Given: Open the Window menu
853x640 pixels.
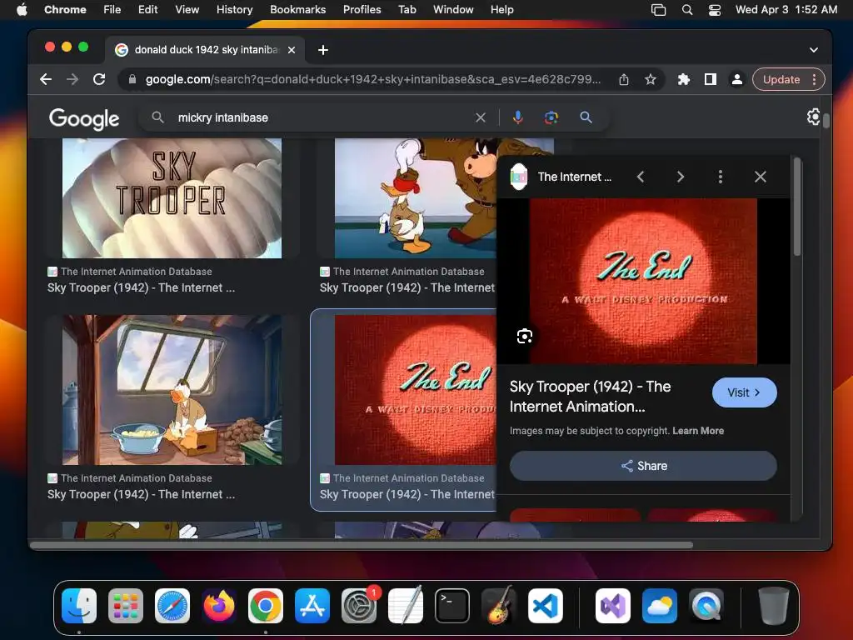Looking at the screenshot, I should (453, 10).
